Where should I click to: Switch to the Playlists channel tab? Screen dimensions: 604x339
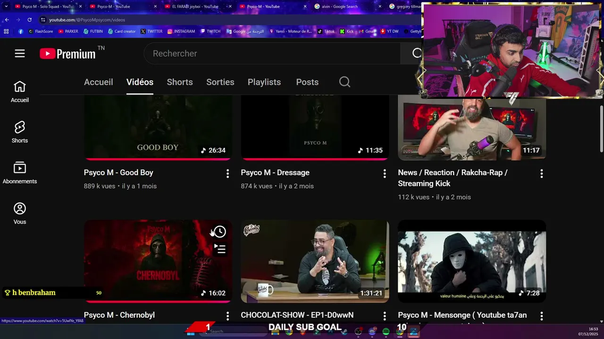[x=264, y=82]
